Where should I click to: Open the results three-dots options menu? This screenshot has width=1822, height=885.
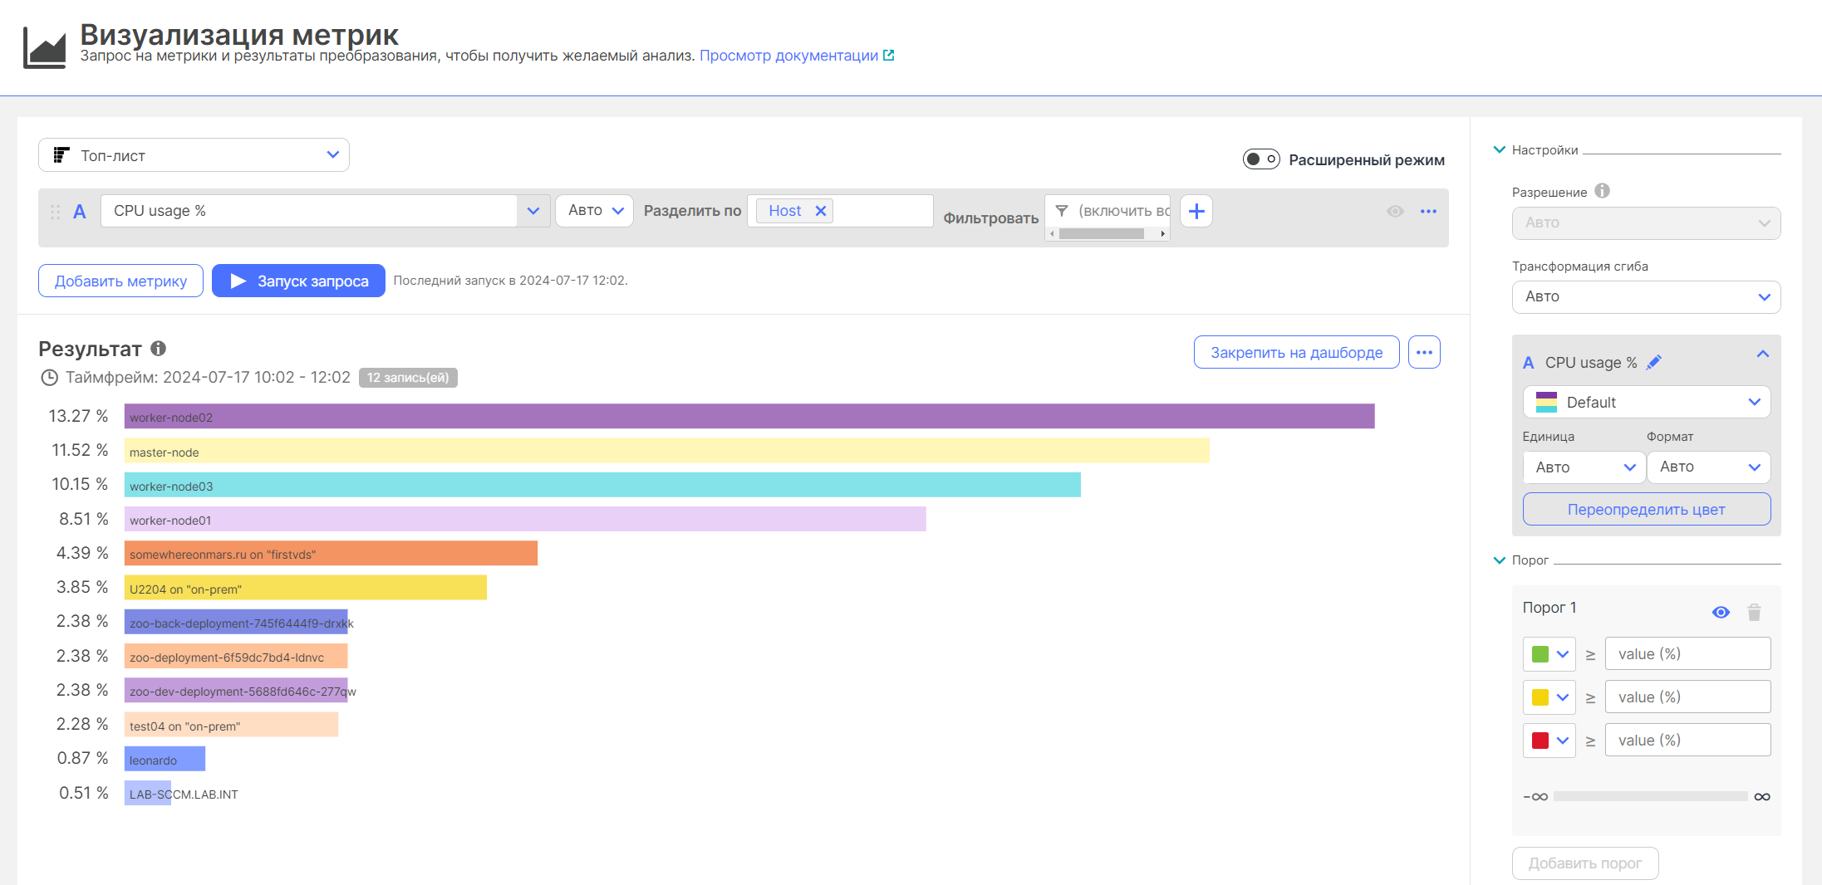(1424, 353)
